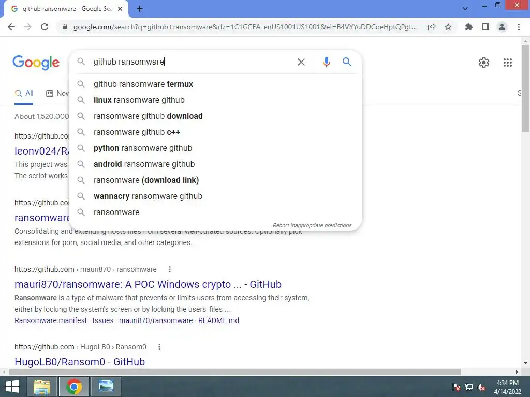Select suggestion python ransomware github
530x397 pixels.
point(216,148)
